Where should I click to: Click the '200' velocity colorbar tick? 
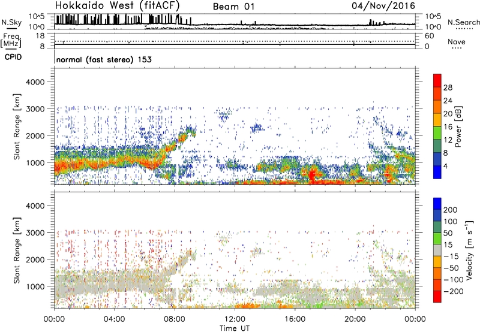coord(451,210)
